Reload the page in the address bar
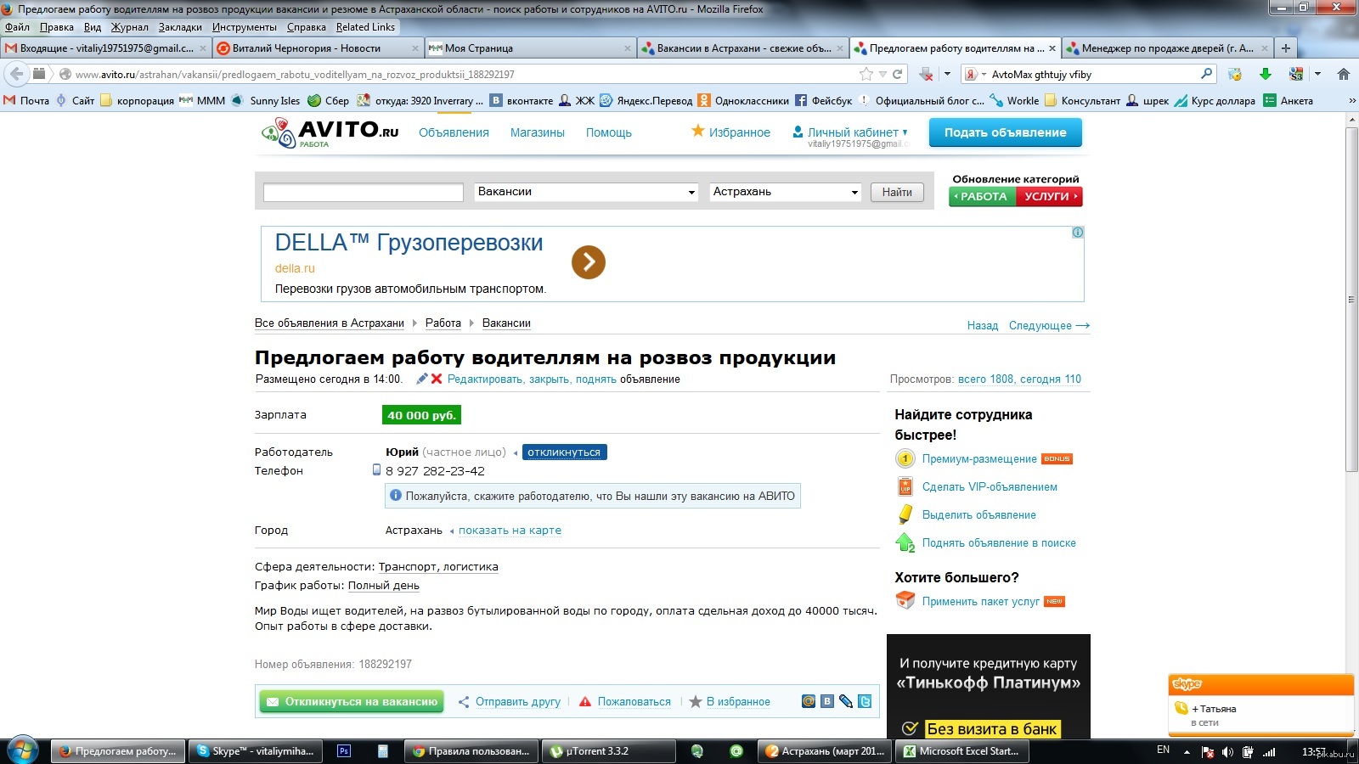Image resolution: width=1359 pixels, height=764 pixels. click(897, 74)
